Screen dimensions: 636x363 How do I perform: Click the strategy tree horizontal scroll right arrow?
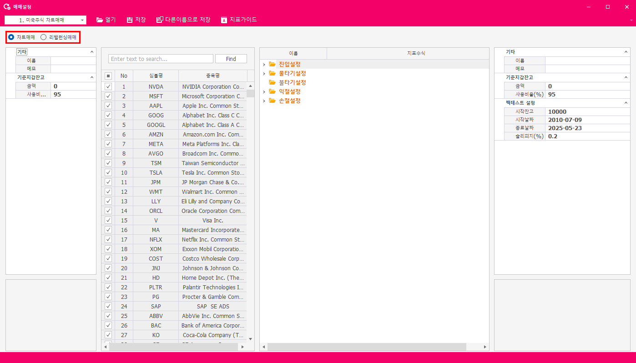coord(485,347)
